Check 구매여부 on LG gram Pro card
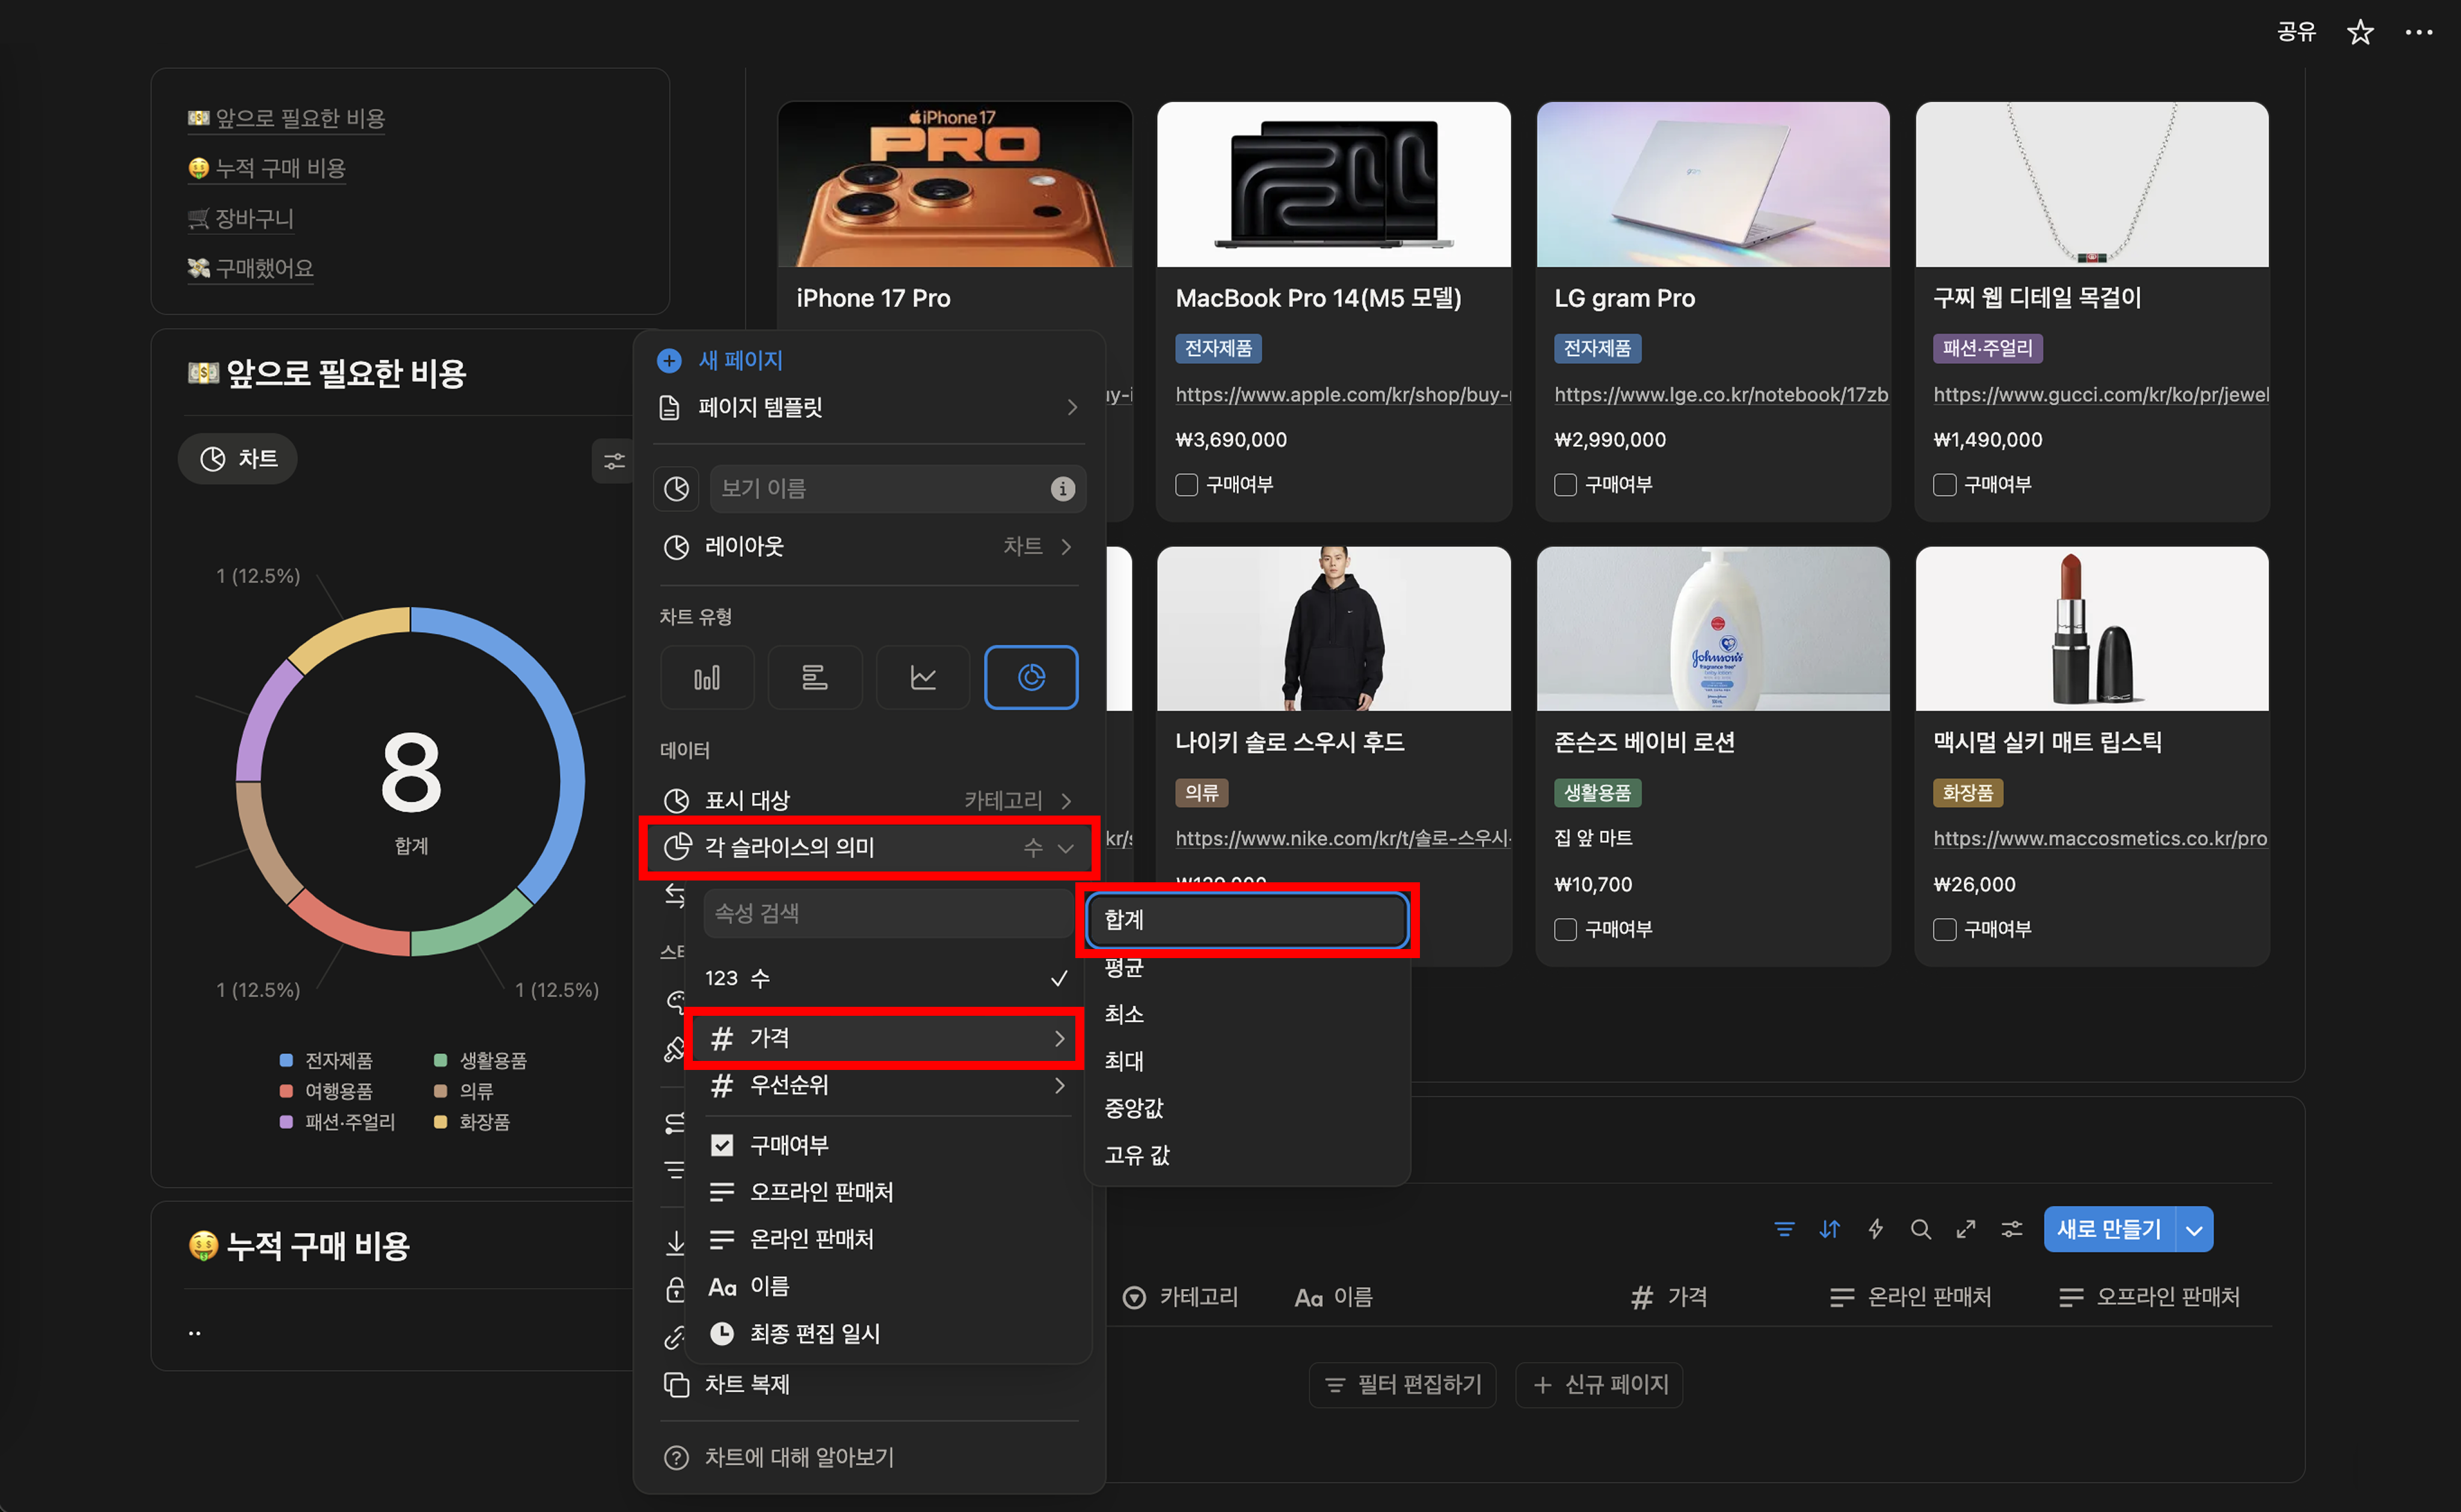Screen dimensions: 2461x1512 pos(1565,485)
